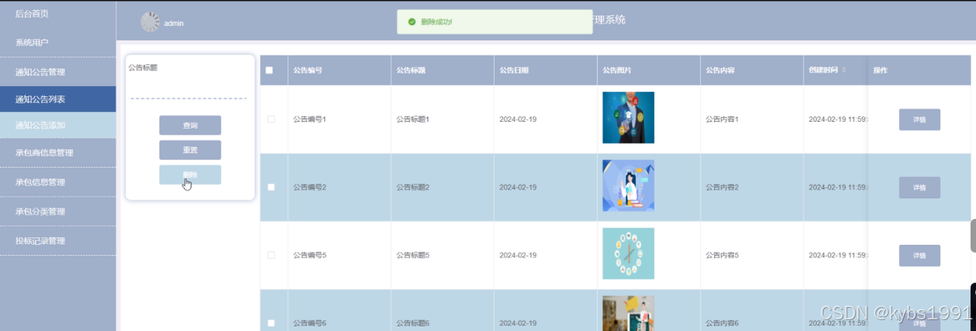Click the 公告编号1 cell
The height and width of the screenshot is (331, 976).
click(339, 119)
